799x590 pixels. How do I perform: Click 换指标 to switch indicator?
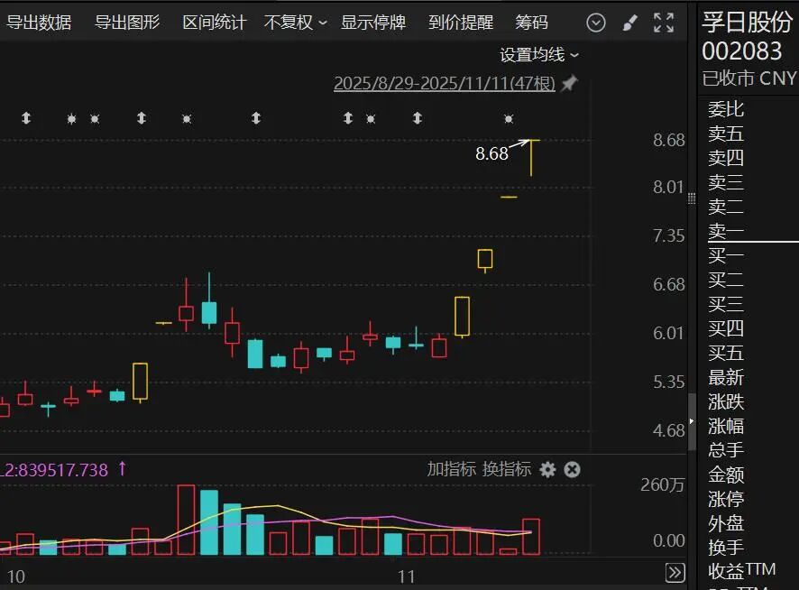(x=507, y=469)
